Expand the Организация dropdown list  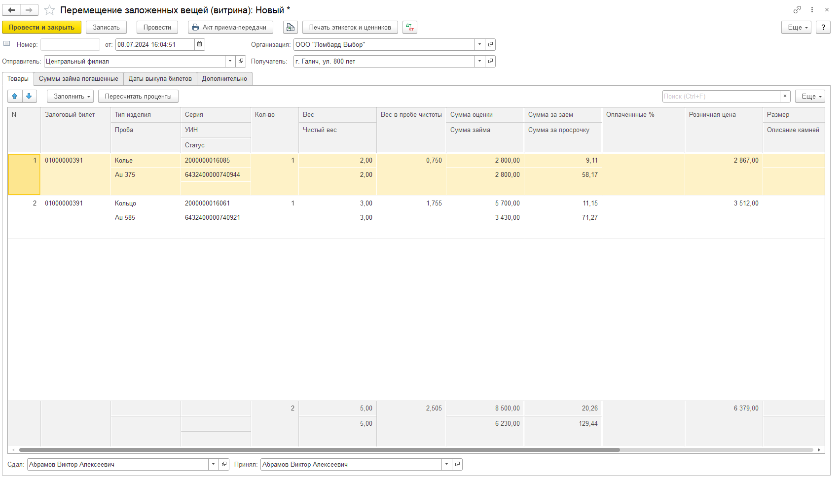click(x=479, y=44)
